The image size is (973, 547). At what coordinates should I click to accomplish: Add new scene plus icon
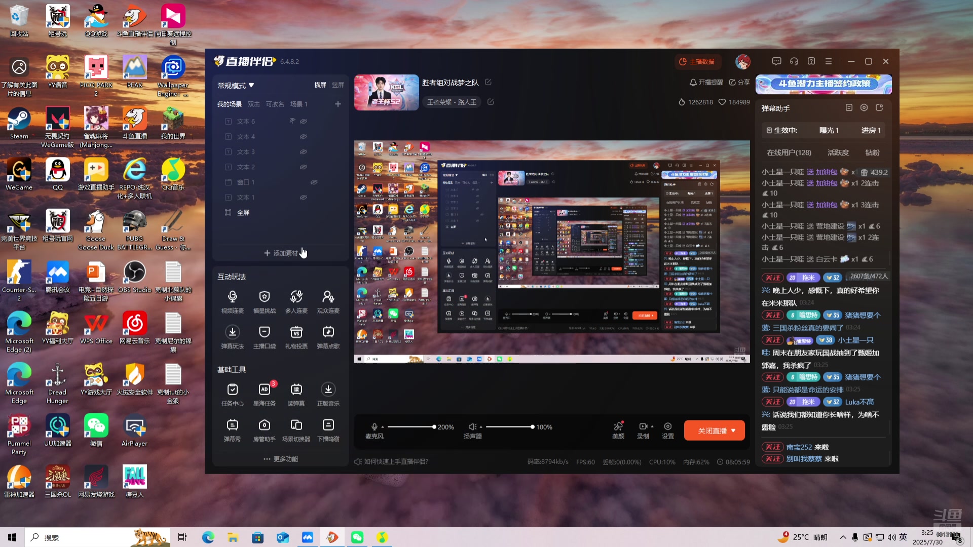338,104
